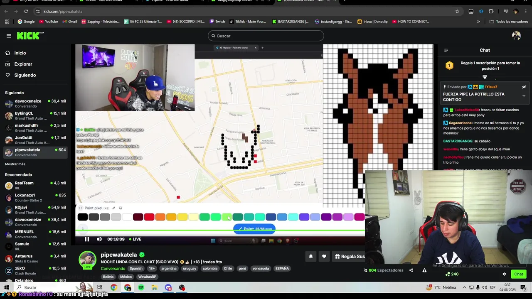Open Chrome extensions puzzle icon
The image size is (532, 299).
tap(491, 11)
